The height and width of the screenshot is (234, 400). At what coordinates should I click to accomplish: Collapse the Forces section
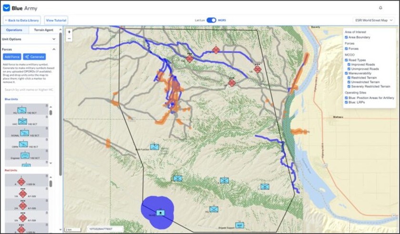click(53, 49)
